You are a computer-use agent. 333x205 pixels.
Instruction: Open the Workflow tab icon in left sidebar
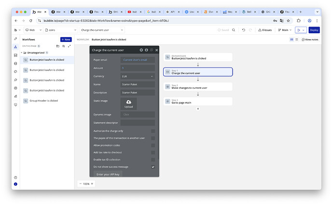[15, 47]
